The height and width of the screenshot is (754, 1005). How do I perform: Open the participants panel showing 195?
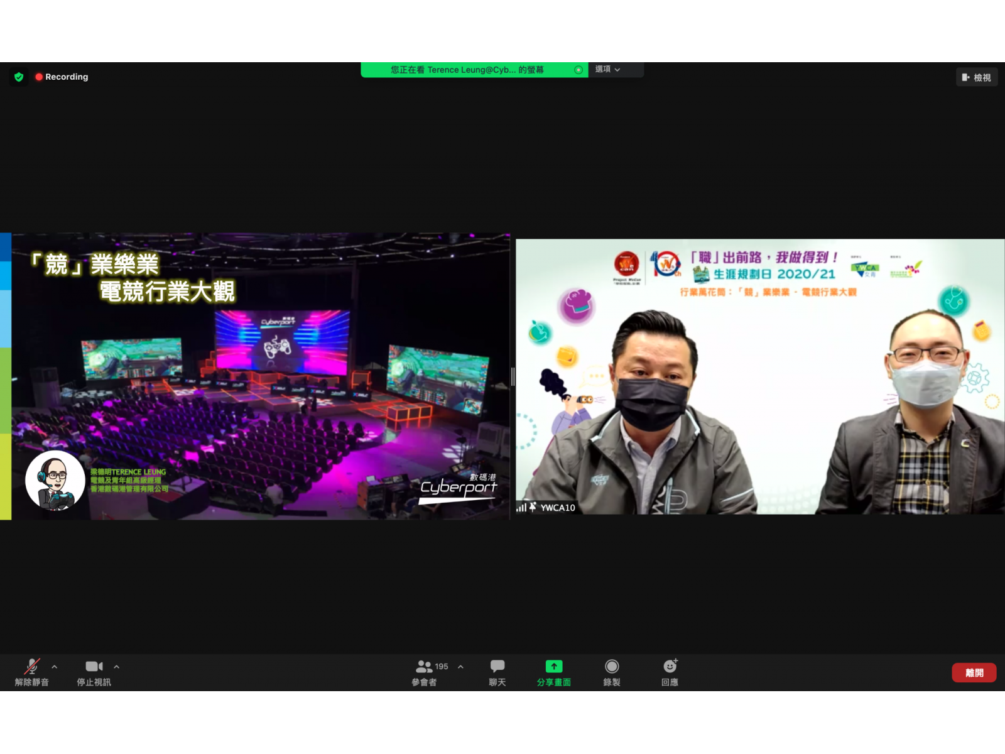(x=425, y=671)
